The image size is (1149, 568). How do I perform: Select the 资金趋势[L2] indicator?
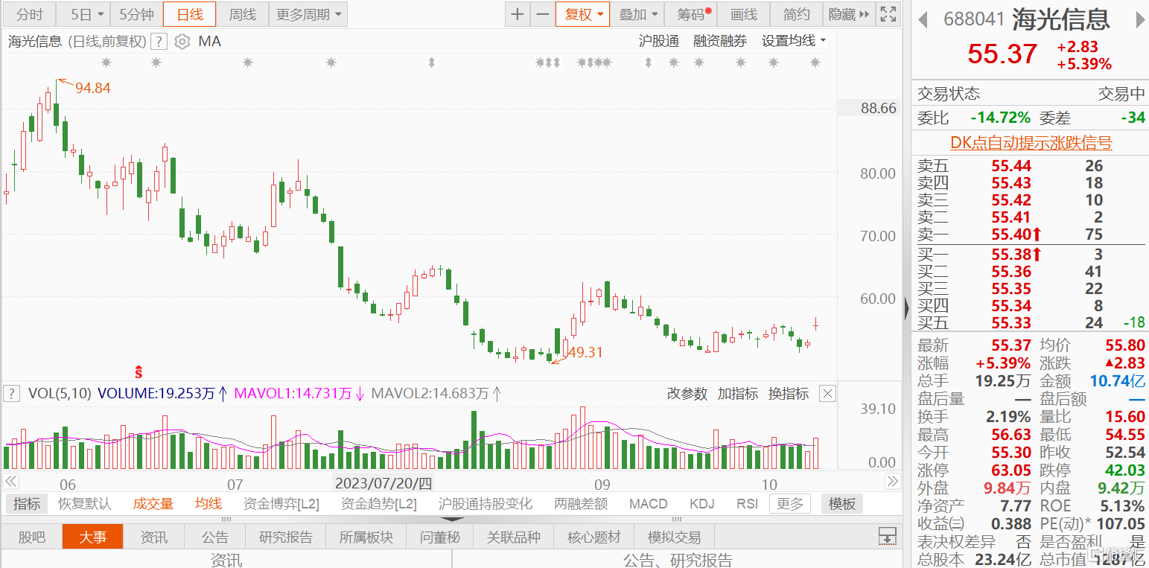(379, 504)
